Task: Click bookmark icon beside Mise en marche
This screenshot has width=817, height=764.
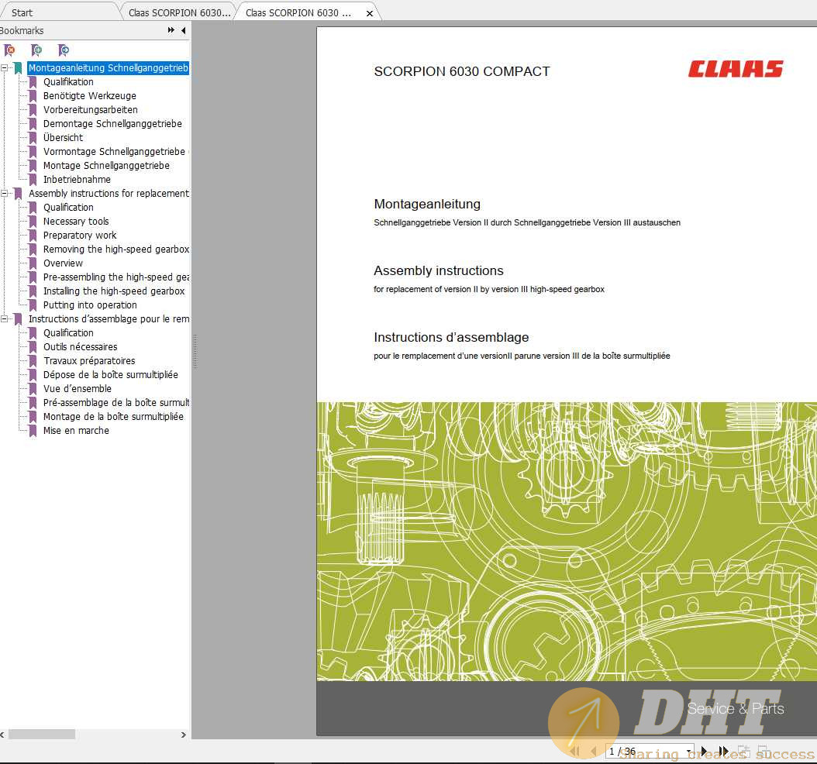Action: coord(33,431)
